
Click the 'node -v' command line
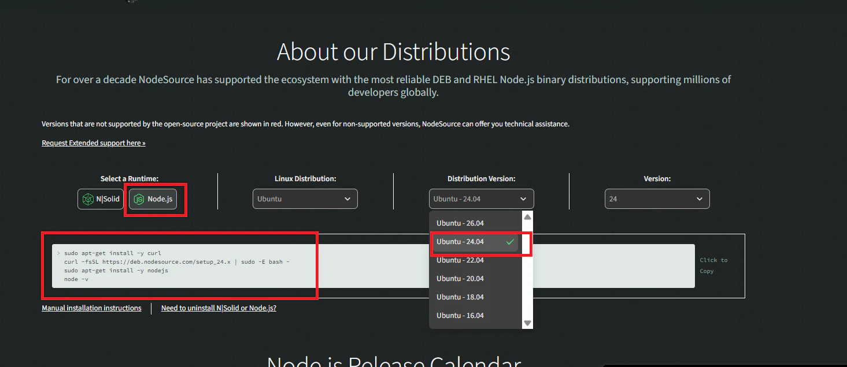(x=76, y=279)
